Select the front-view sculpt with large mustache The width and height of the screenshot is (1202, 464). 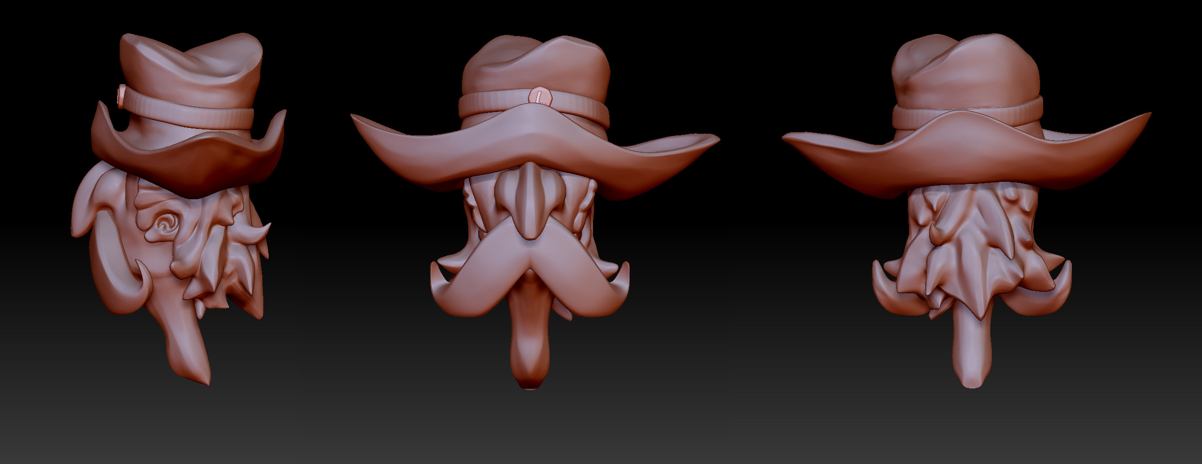[x=534, y=212]
